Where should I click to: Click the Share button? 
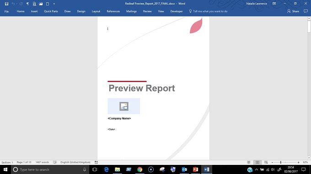point(293,11)
